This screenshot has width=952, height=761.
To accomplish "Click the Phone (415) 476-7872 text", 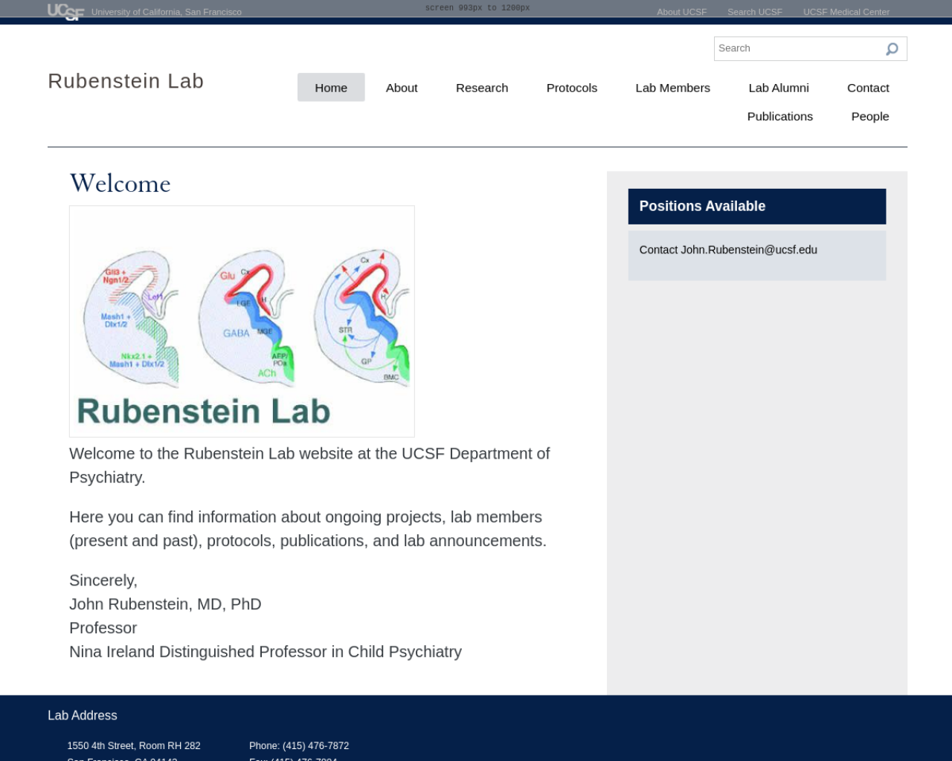I will point(299,745).
